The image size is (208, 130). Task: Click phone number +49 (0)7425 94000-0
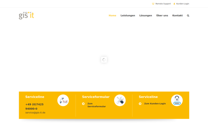[x=34, y=106]
